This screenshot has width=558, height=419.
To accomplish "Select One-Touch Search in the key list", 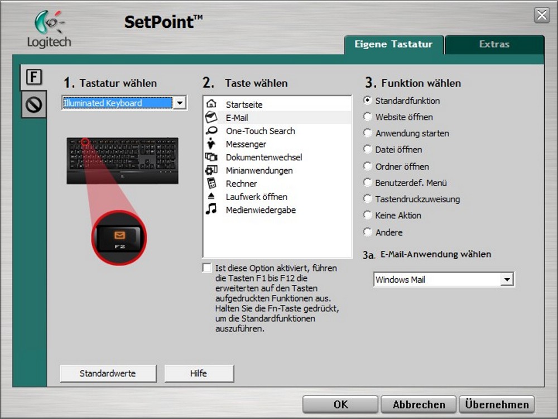I will coord(277,131).
